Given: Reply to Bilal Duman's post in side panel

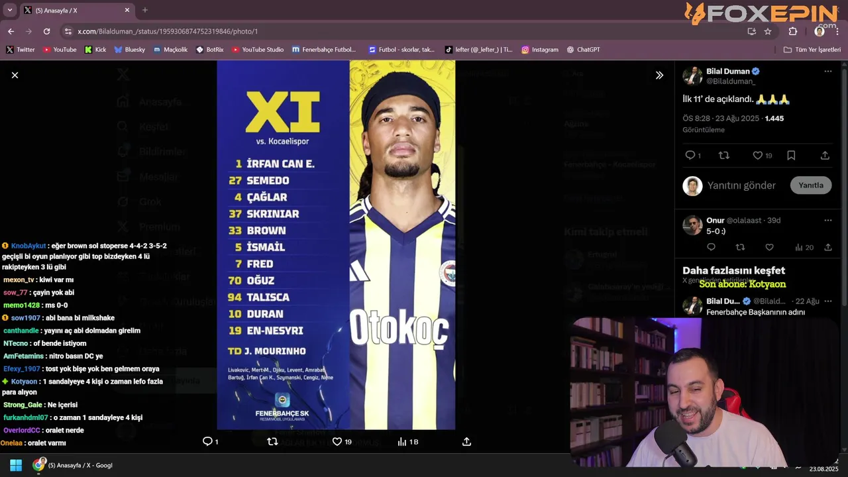Looking at the screenshot, I should point(690,156).
